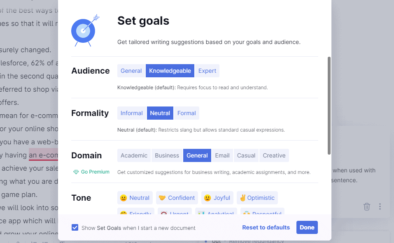Set audience to General
394x243 pixels.
[x=131, y=71]
